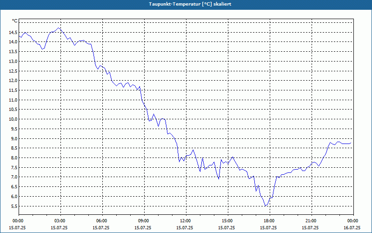This screenshot has width=372, height=233.
Task: Click the '21:00' x-axis label
Action: pos(312,221)
